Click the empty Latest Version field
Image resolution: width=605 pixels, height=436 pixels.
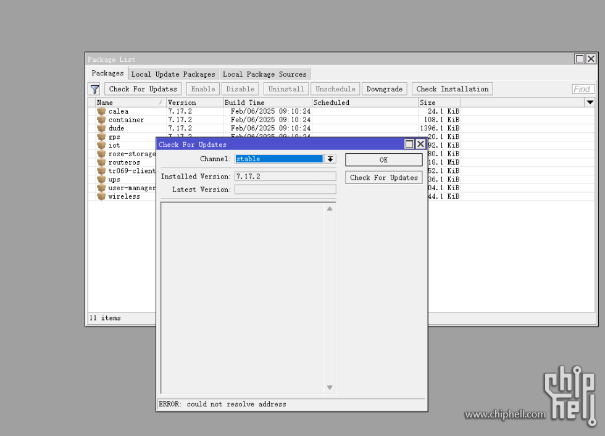click(285, 190)
